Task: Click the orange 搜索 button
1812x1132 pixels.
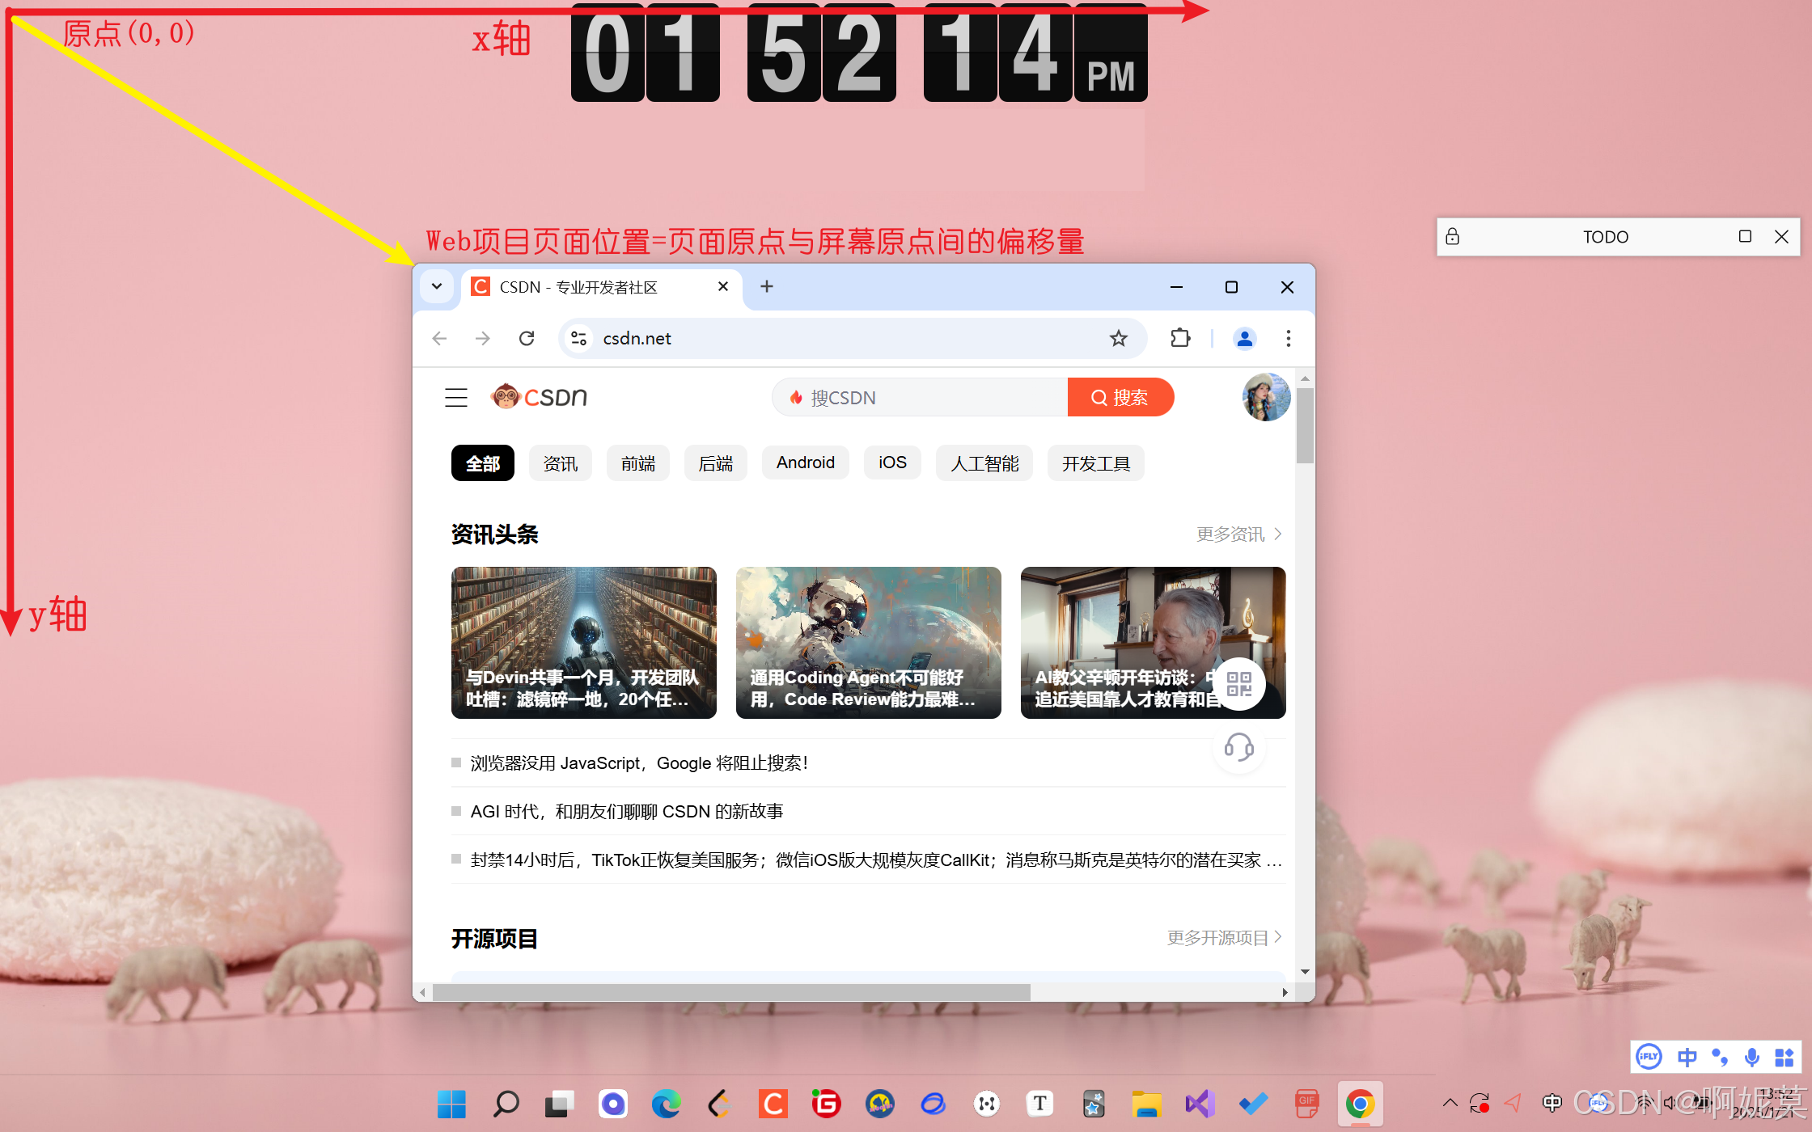Action: [1120, 397]
